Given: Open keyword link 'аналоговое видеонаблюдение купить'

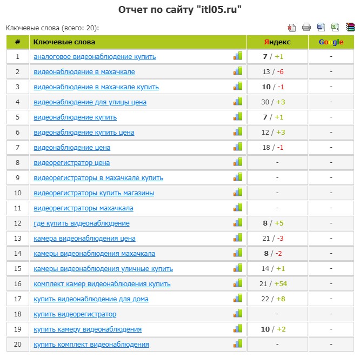Looking at the screenshot, I should click(95, 57).
